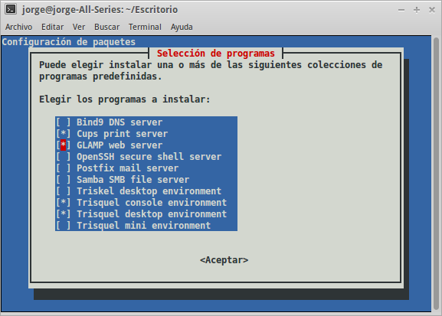
Task: Click the terminal icon in title bar
Action: (11, 10)
